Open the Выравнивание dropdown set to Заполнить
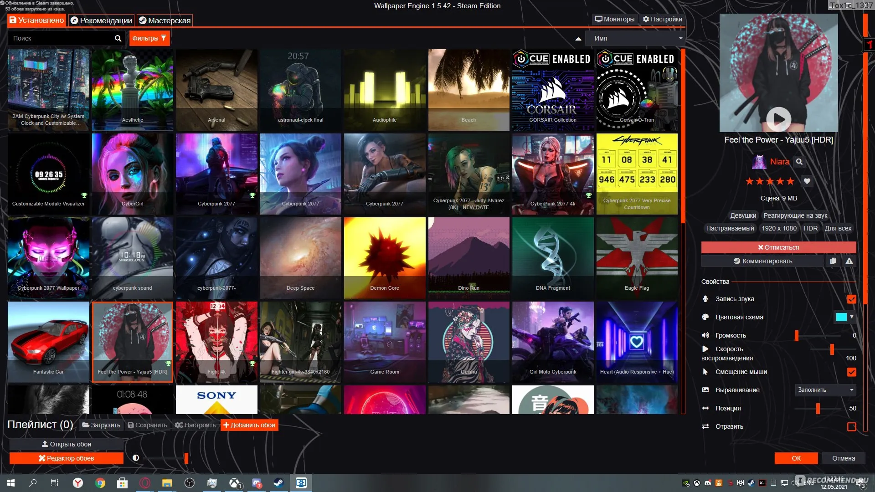This screenshot has width=875, height=492. point(825,390)
